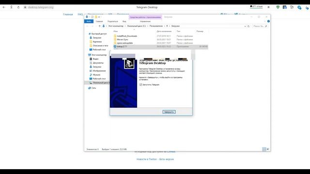The width and height of the screenshot is (310, 174).
Task: Click the Explorer up-arrow navigation button
Action: (x=99, y=26)
